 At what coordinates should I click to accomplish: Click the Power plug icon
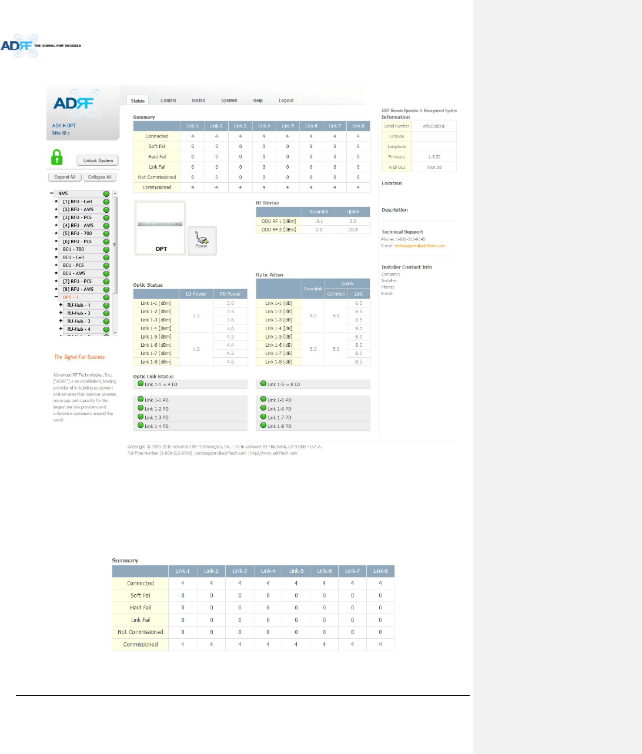[202, 240]
